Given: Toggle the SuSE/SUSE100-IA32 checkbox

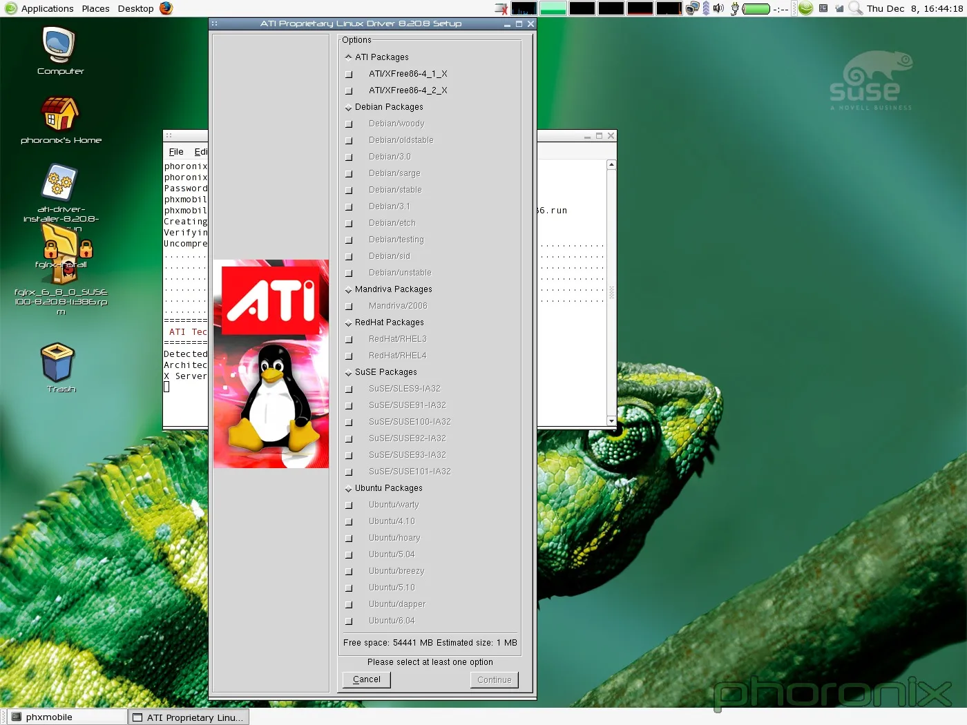Looking at the screenshot, I should pos(349,422).
